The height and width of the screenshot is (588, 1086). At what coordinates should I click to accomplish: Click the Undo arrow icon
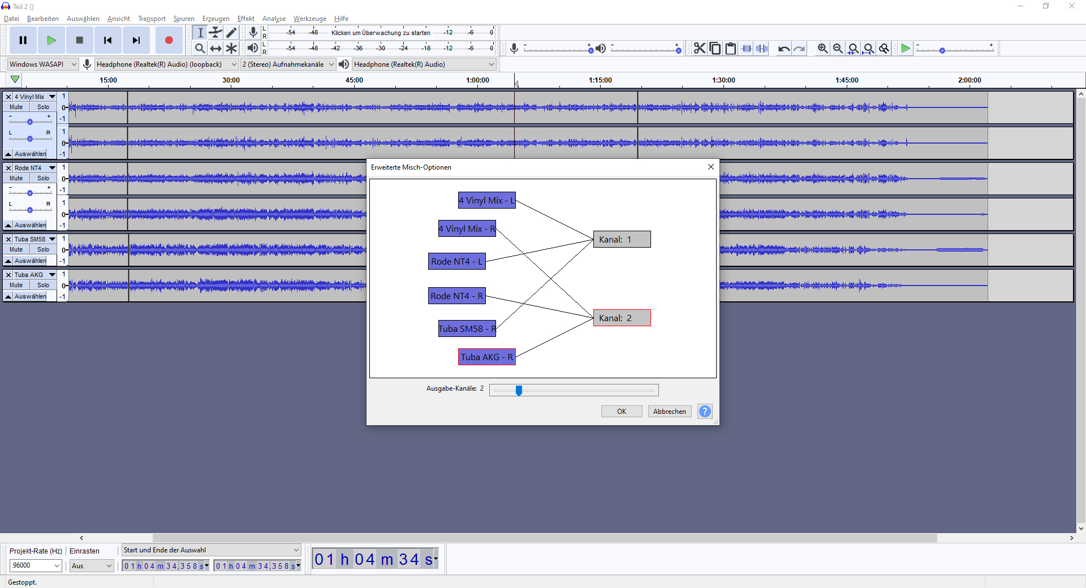point(783,49)
